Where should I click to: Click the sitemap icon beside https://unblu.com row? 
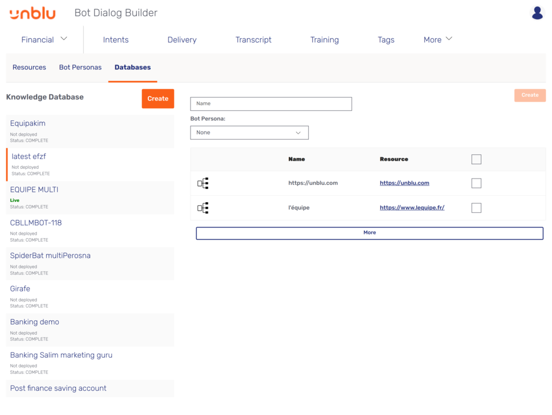pyautogui.click(x=203, y=183)
